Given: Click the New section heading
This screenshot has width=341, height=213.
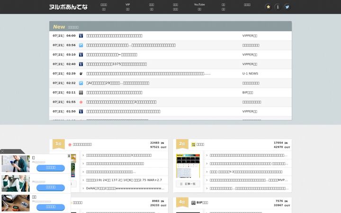Looking at the screenshot, I should click(x=59, y=27).
